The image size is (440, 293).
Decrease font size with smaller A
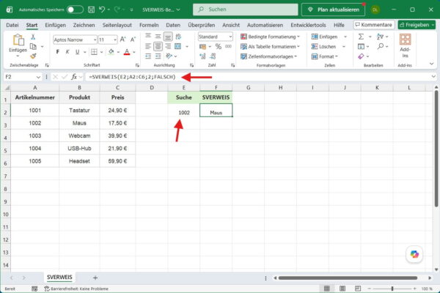(x=133, y=40)
